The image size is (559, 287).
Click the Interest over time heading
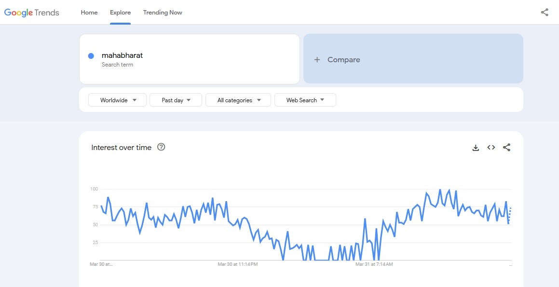point(121,148)
